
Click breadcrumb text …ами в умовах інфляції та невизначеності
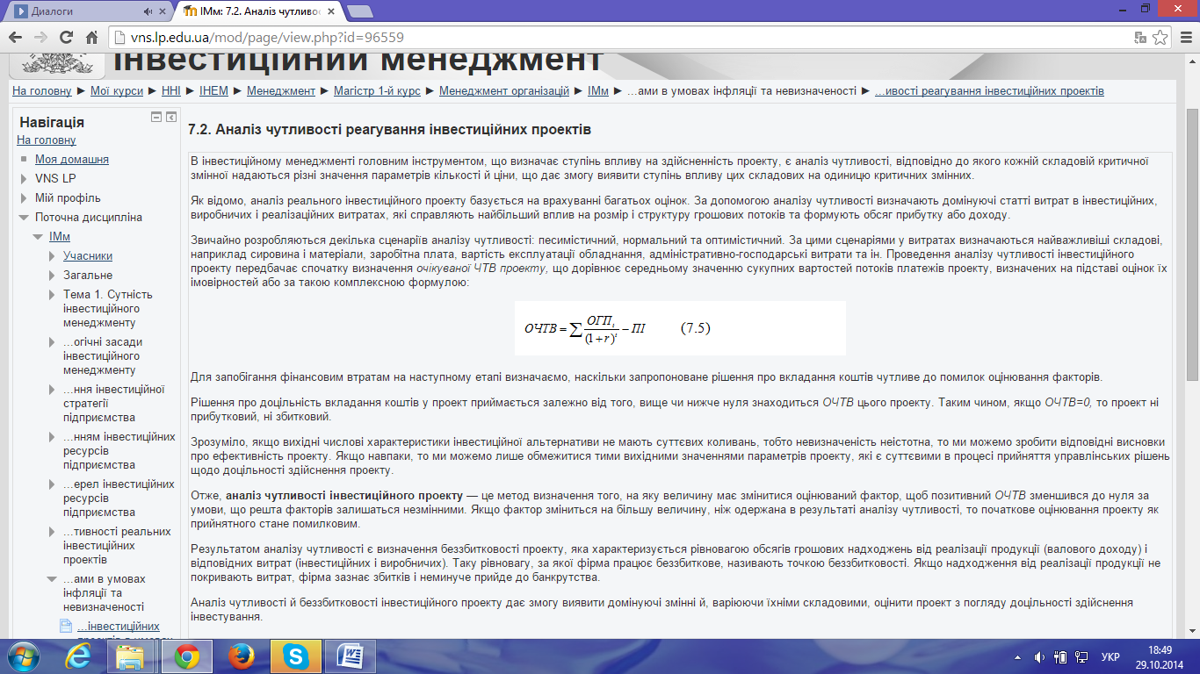pyautogui.click(x=741, y=91)
